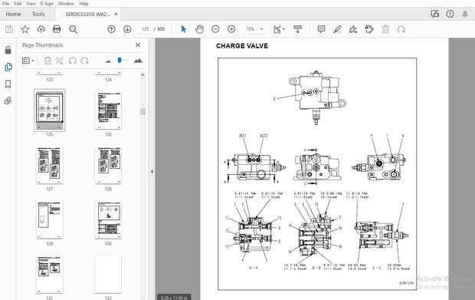Select page 131 thumbnail

(x=49, y=275)
